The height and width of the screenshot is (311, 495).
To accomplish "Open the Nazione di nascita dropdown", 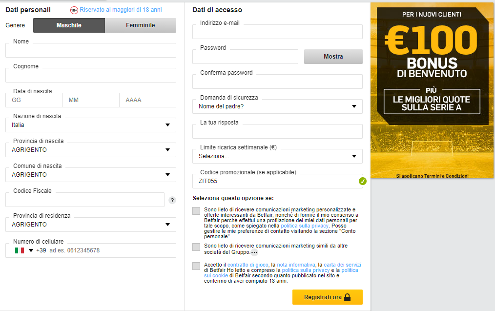I will [91, 125].
